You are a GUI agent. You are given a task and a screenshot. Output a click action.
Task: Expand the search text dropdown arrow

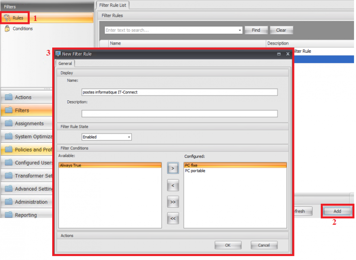pos(240,30)
